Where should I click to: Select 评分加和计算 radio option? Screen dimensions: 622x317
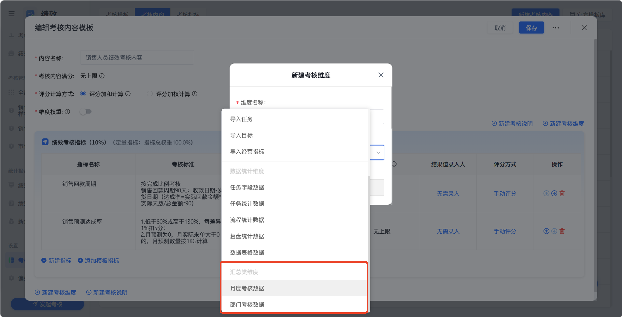pyautogui.click(x=83, y=94)
